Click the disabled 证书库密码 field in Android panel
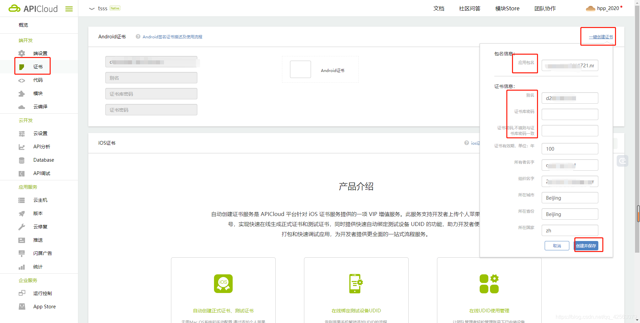 151,94
